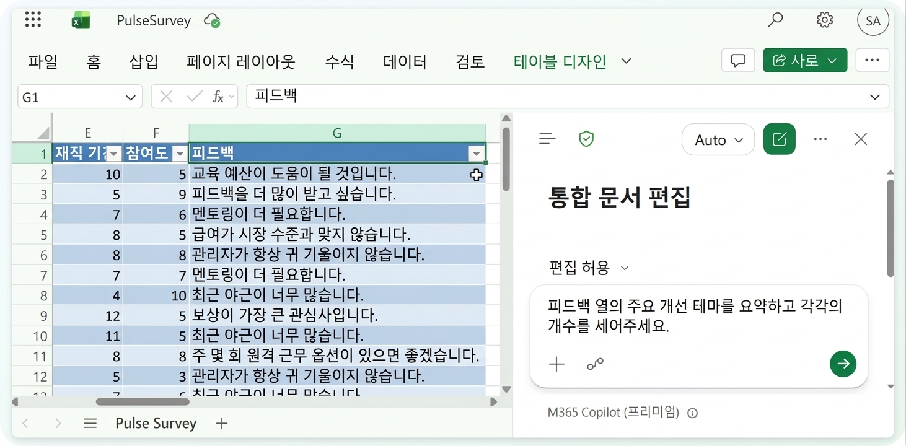The width and height of the screenshot is (906, 446).
Task: Select column G header
Action: [337, 133]
